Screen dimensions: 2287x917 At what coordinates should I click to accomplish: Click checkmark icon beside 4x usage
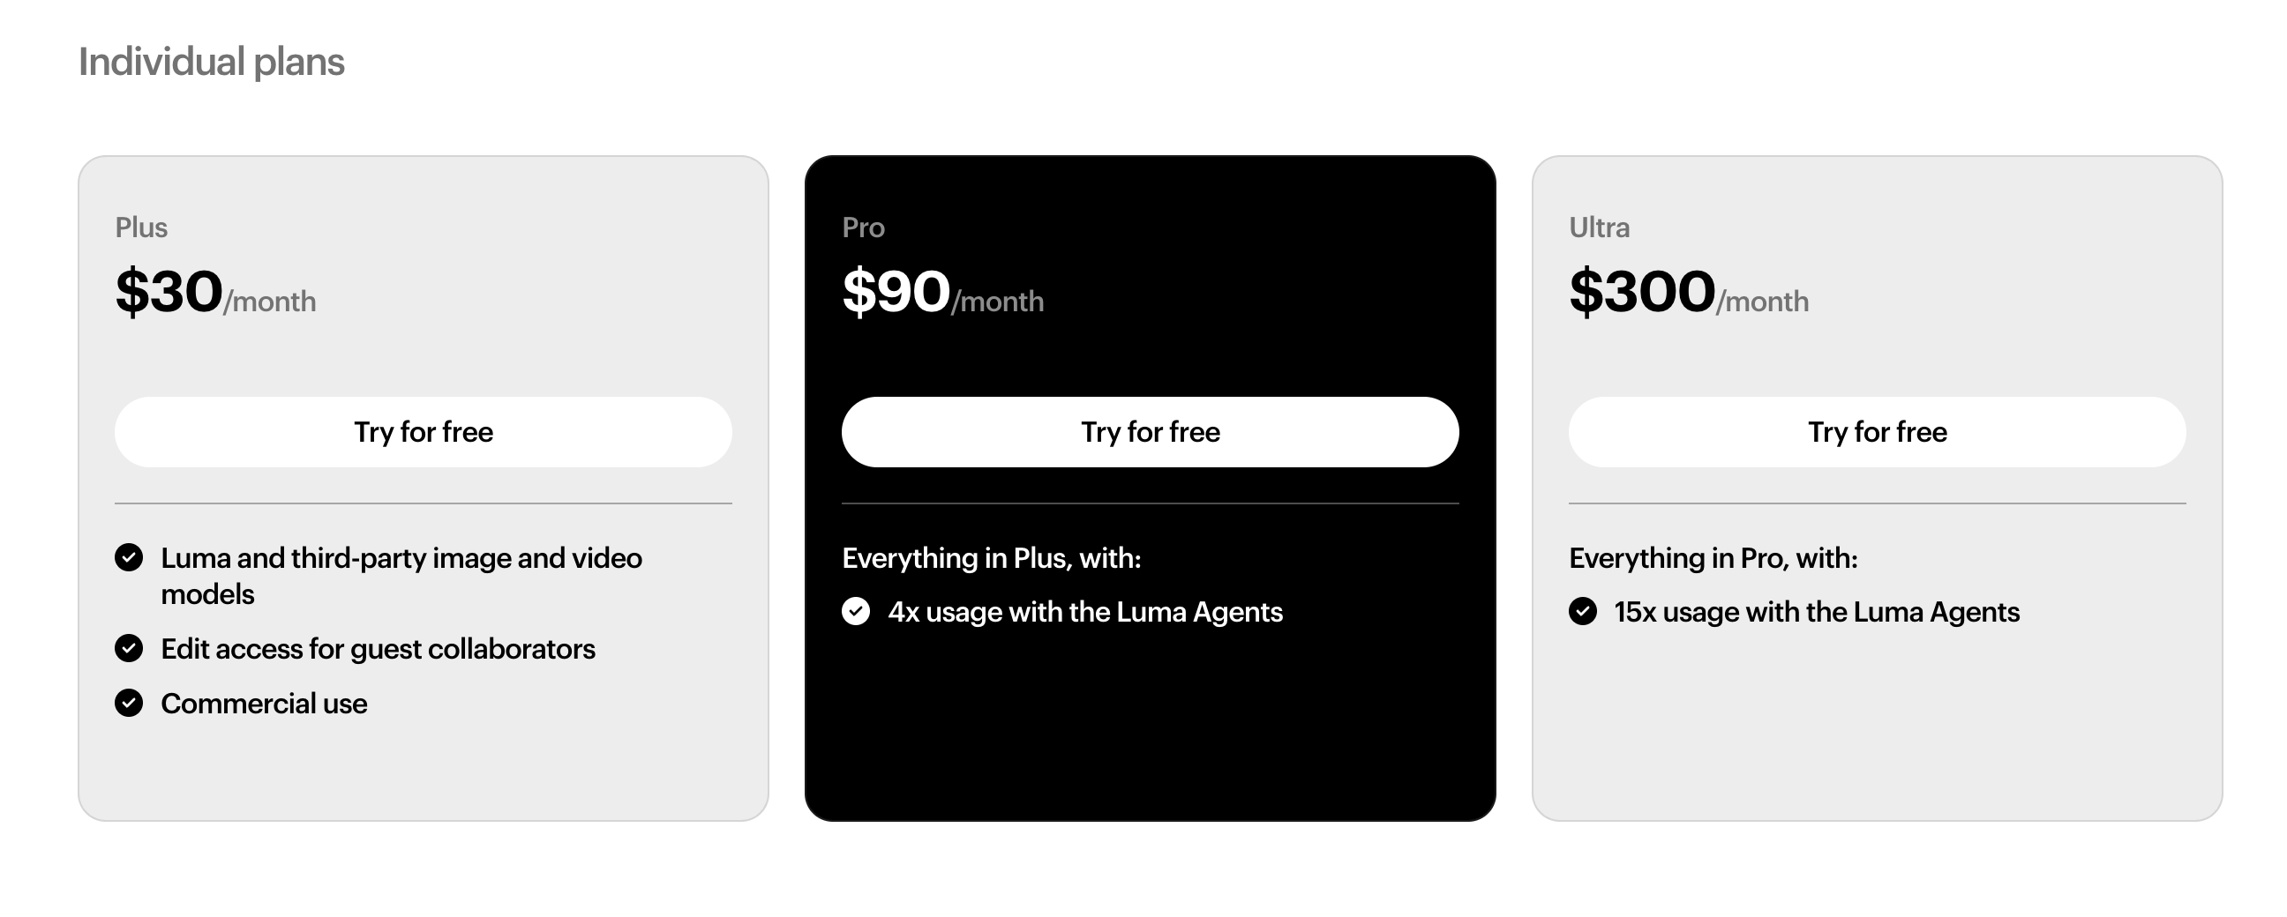click(x=856, y=611)
